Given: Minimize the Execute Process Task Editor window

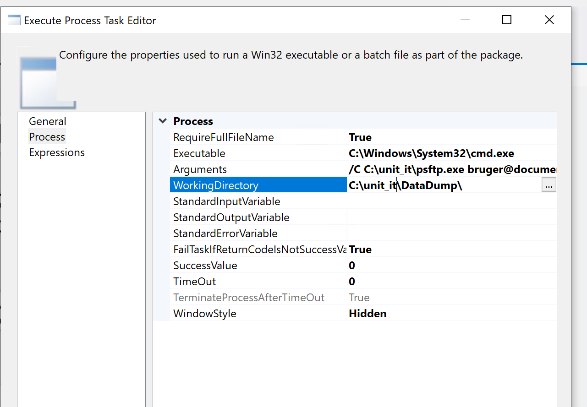Looking at the screenshot, I should (x=465, y=20).
